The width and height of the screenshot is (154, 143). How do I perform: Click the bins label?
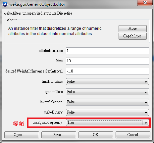(x=60, y=61)
